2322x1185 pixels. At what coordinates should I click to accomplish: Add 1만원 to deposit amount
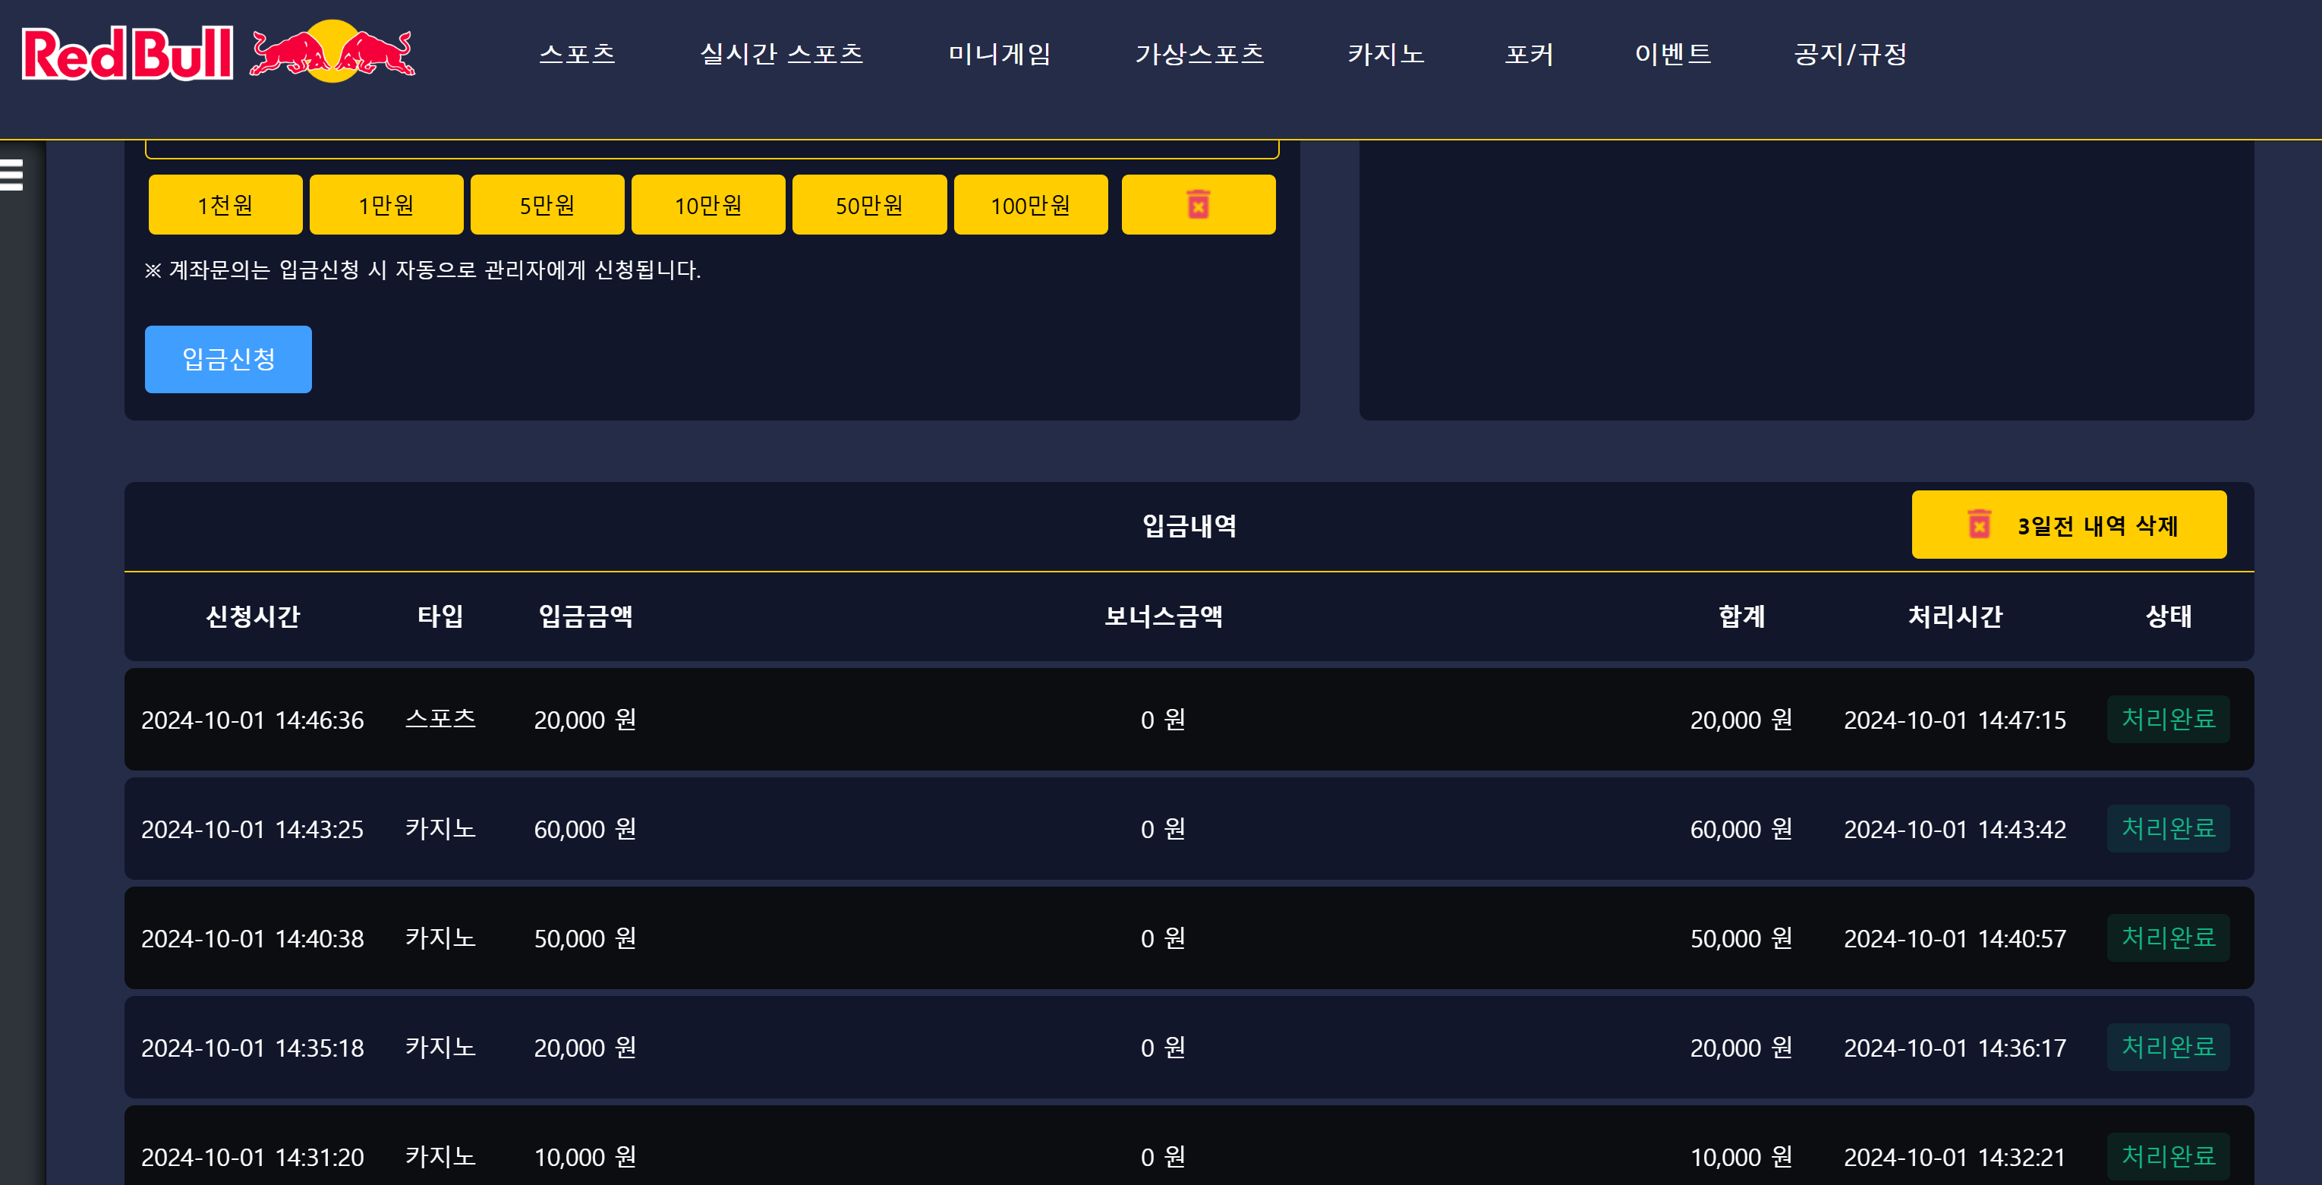[x=386, y=204]
